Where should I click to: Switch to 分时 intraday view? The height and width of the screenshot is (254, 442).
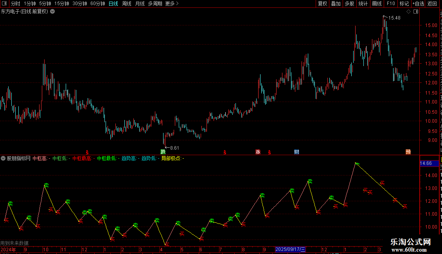16,4
